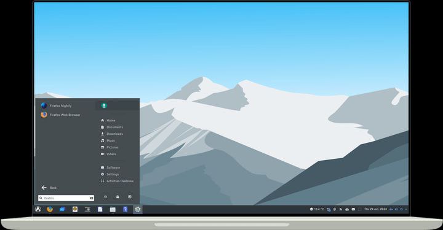Click the weather 13.4 °C indicator
443x230 pixels.
[317, 209]
